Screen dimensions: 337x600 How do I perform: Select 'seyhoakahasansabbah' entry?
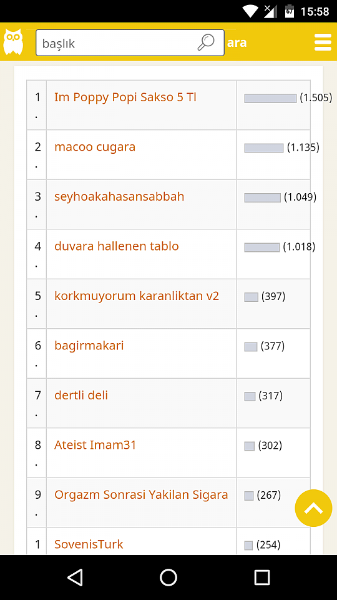pos(119,197)
